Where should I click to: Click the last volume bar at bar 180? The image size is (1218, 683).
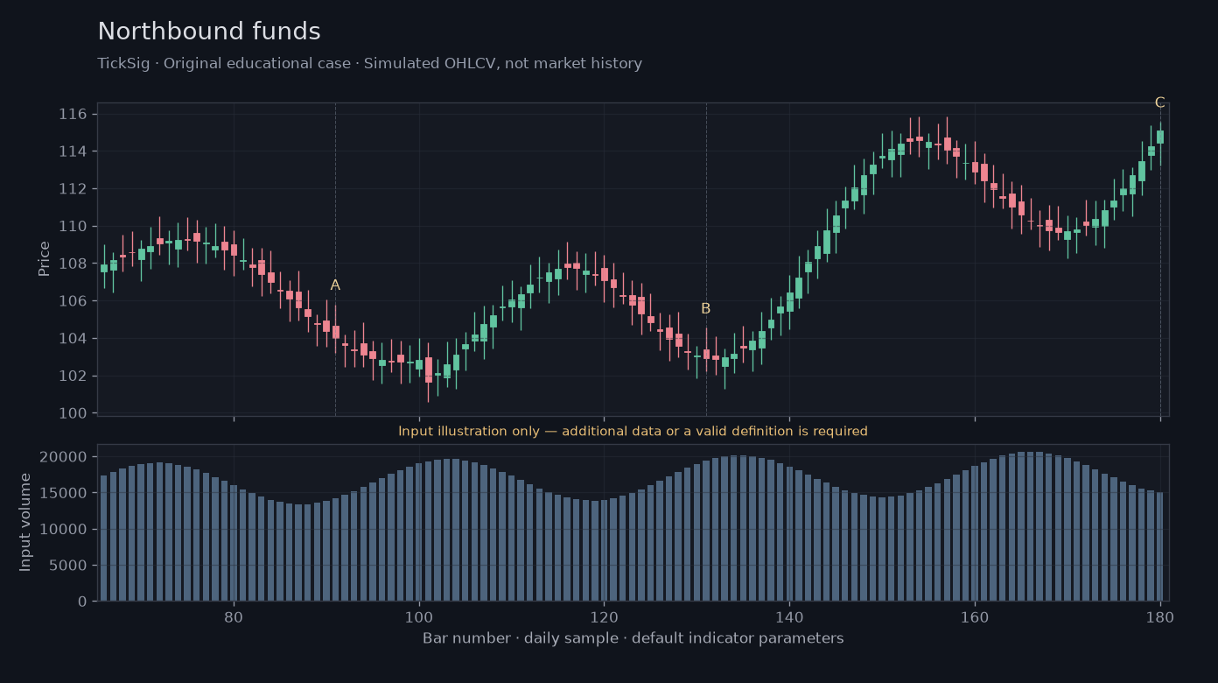coord(1160,546)
